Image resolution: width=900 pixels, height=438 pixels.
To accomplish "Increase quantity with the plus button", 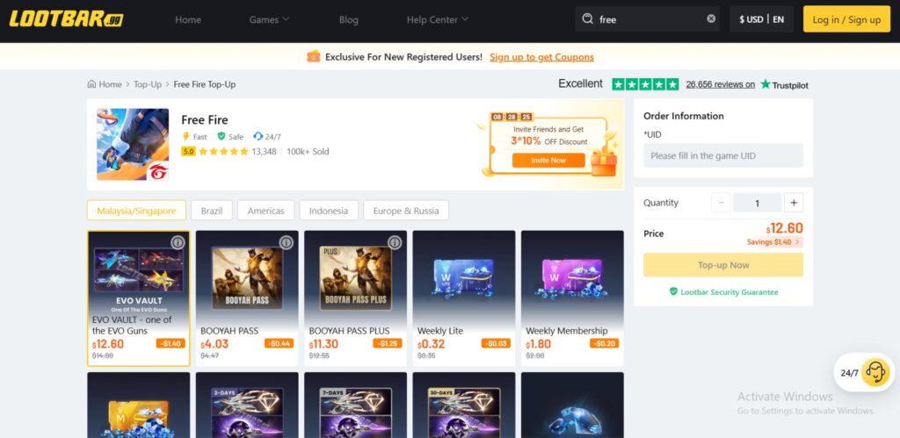I will click(x=794, y=203).
